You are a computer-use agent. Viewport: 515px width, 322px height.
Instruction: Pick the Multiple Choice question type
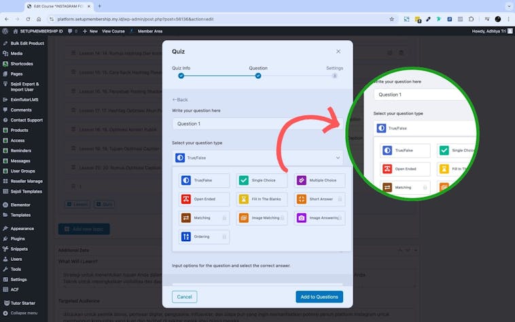[x=319, y=181]
